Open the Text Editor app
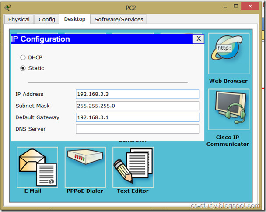The width and height of the screenshot is (266, 212). tap(133, 167)
